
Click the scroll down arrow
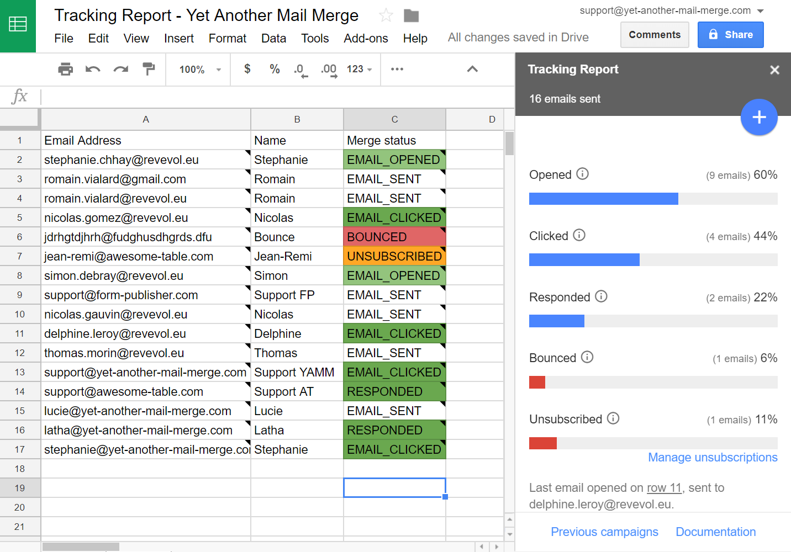[509, 534]
